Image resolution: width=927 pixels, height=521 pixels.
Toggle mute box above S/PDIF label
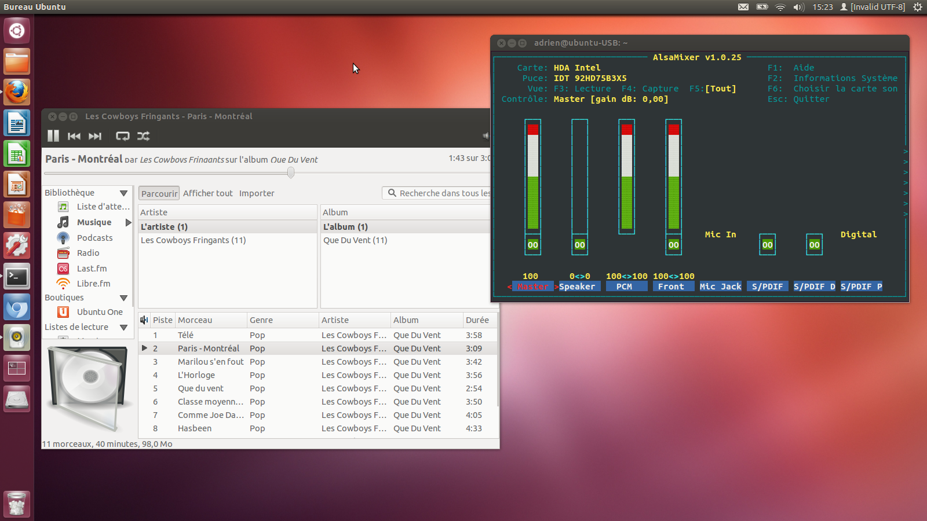coord(767,245)
